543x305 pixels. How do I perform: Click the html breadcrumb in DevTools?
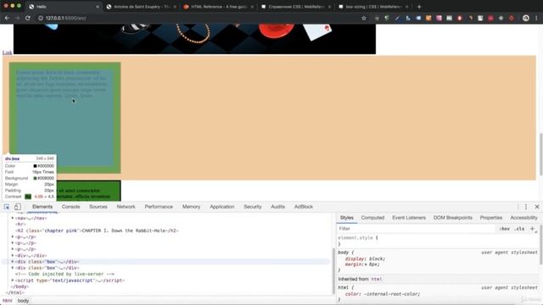(8, 301)
